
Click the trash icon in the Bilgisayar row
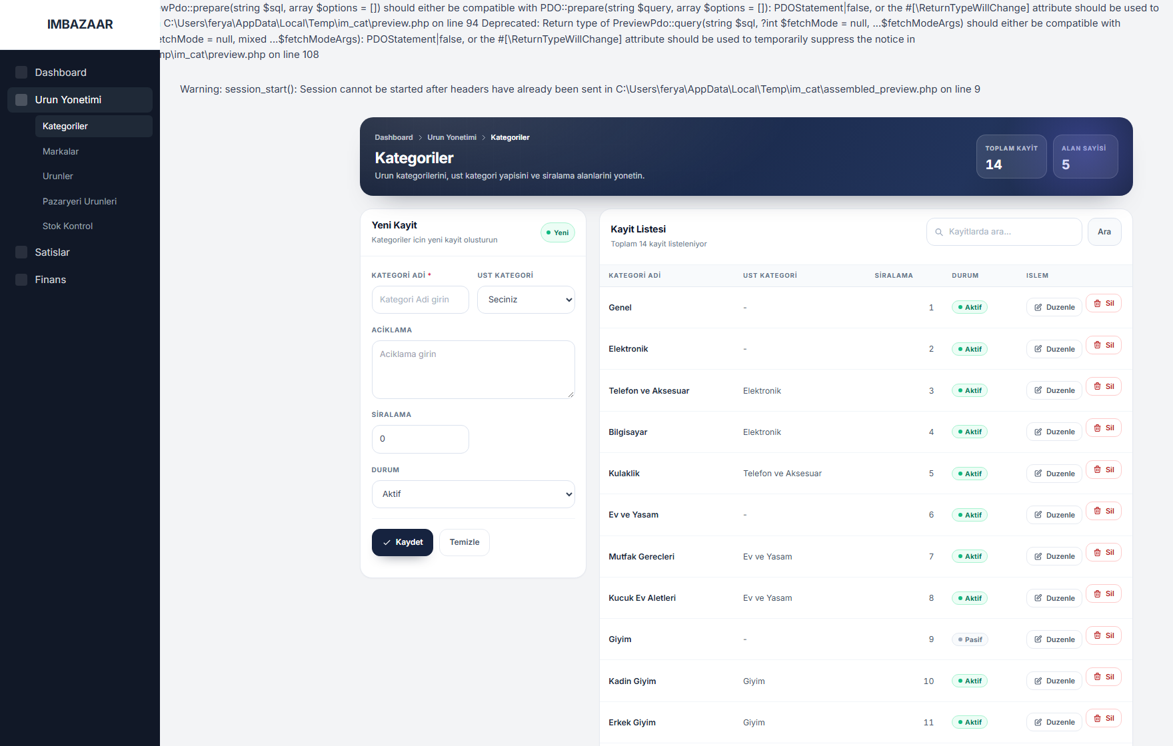click(x=1098, y=428)
